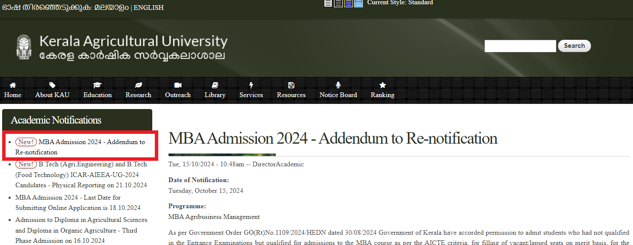Open Diploma in Agricultural Sciences Third Phase link
Screen dimensions: 633x245
(x=81, y=230)
